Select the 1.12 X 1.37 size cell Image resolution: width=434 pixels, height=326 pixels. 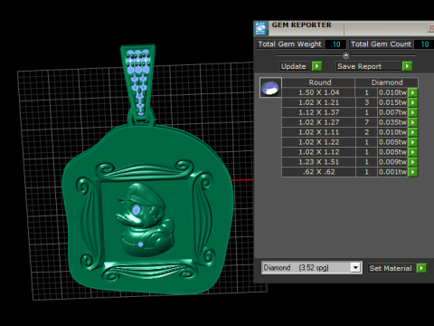318,112
